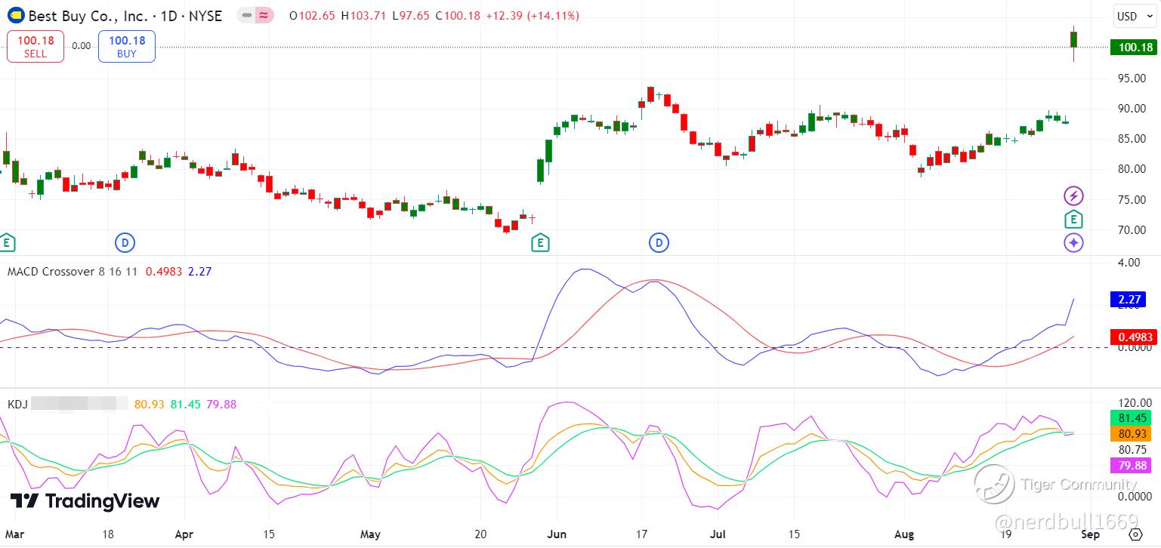Click the red 0.4983 MACD legend value
Viewport: 1161px width, 548px height.
click(x=164, y=271)
